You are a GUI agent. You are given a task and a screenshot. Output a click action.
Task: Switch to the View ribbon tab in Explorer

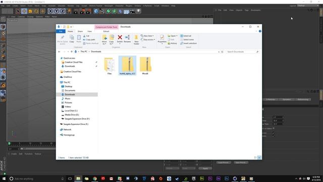[89, 31]
